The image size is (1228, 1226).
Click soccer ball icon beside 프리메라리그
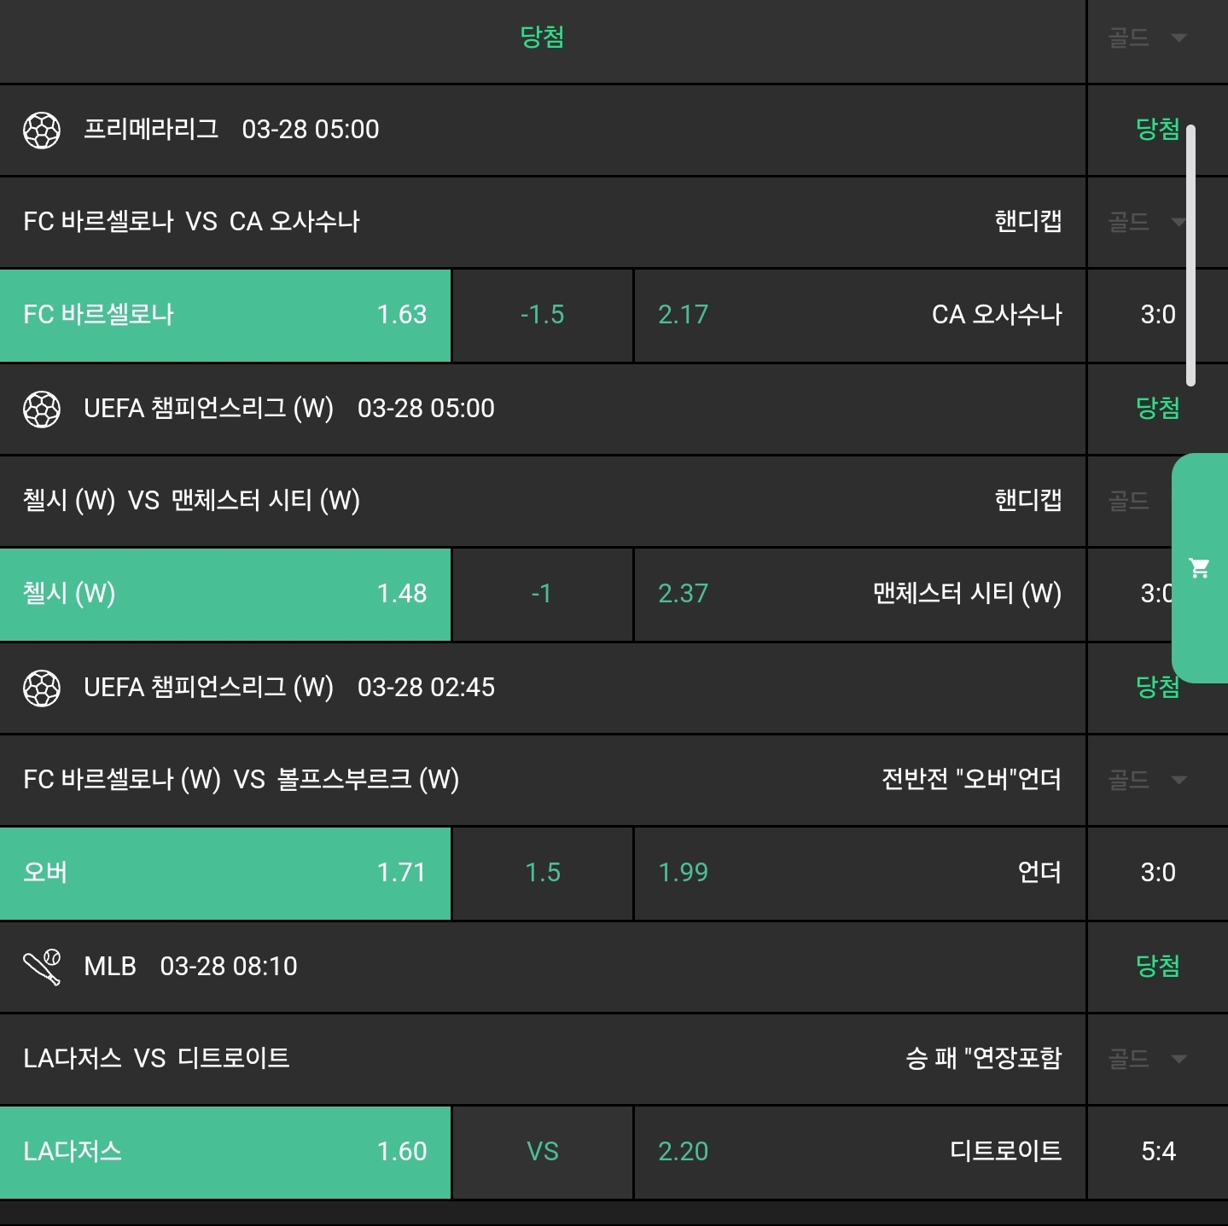(41, 131)
